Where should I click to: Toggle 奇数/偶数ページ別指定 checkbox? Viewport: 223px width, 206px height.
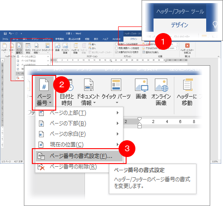coord(116,48)
